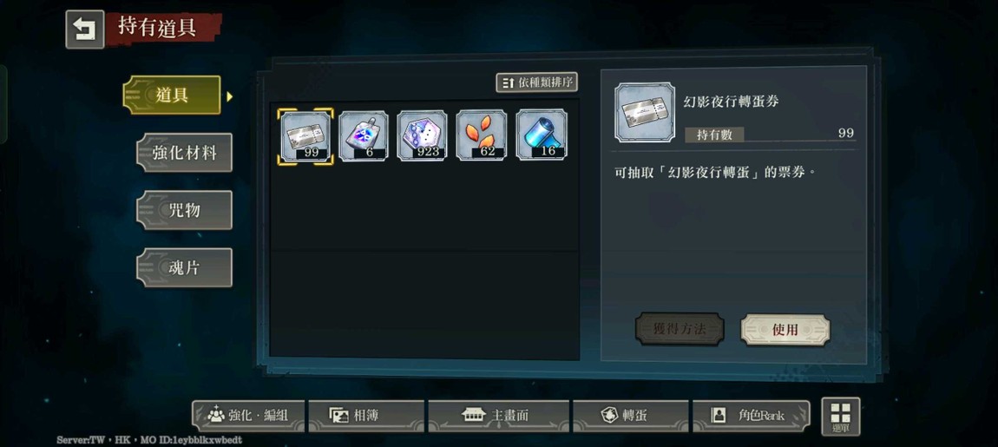Open the 轉蛋 gacha page
Image resolution: width=998 pixels, height=447 pixels.
[x=630, y=416]
